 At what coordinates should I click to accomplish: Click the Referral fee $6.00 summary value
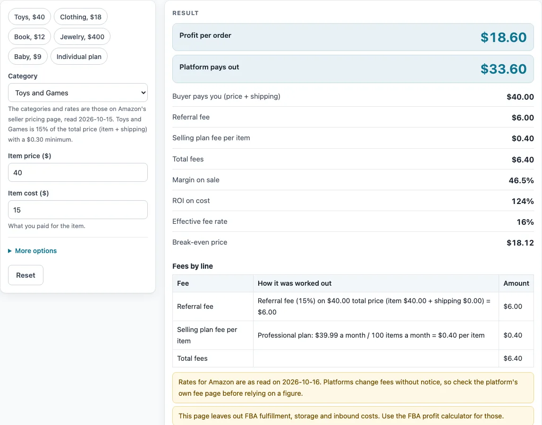click(x=523, y=118)
